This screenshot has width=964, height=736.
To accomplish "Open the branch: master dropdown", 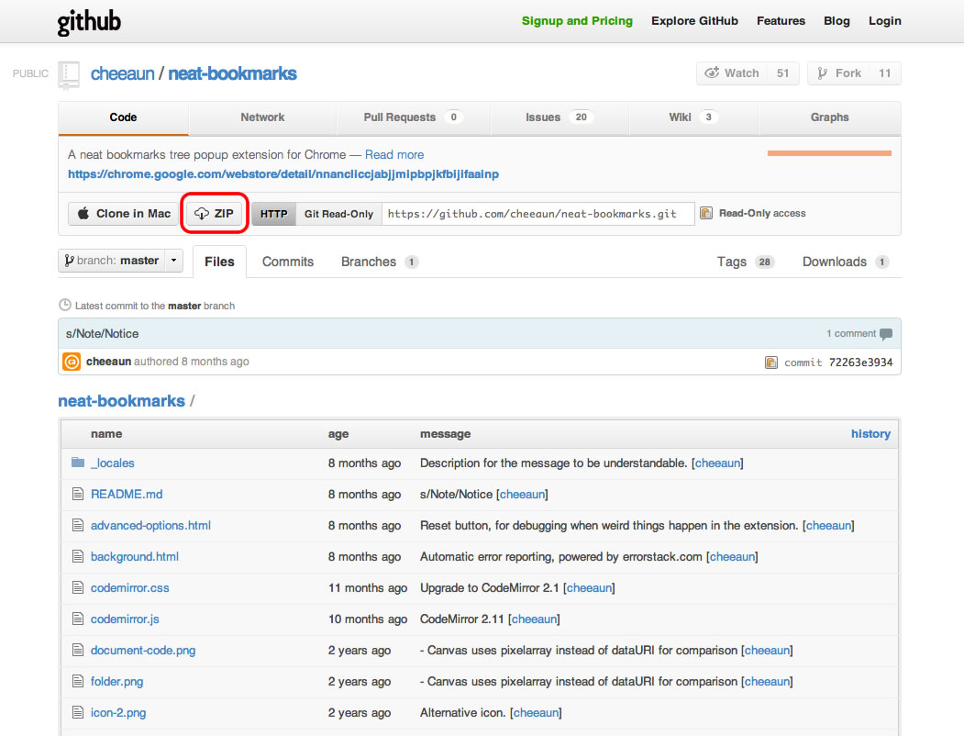I will coord(120,261).
